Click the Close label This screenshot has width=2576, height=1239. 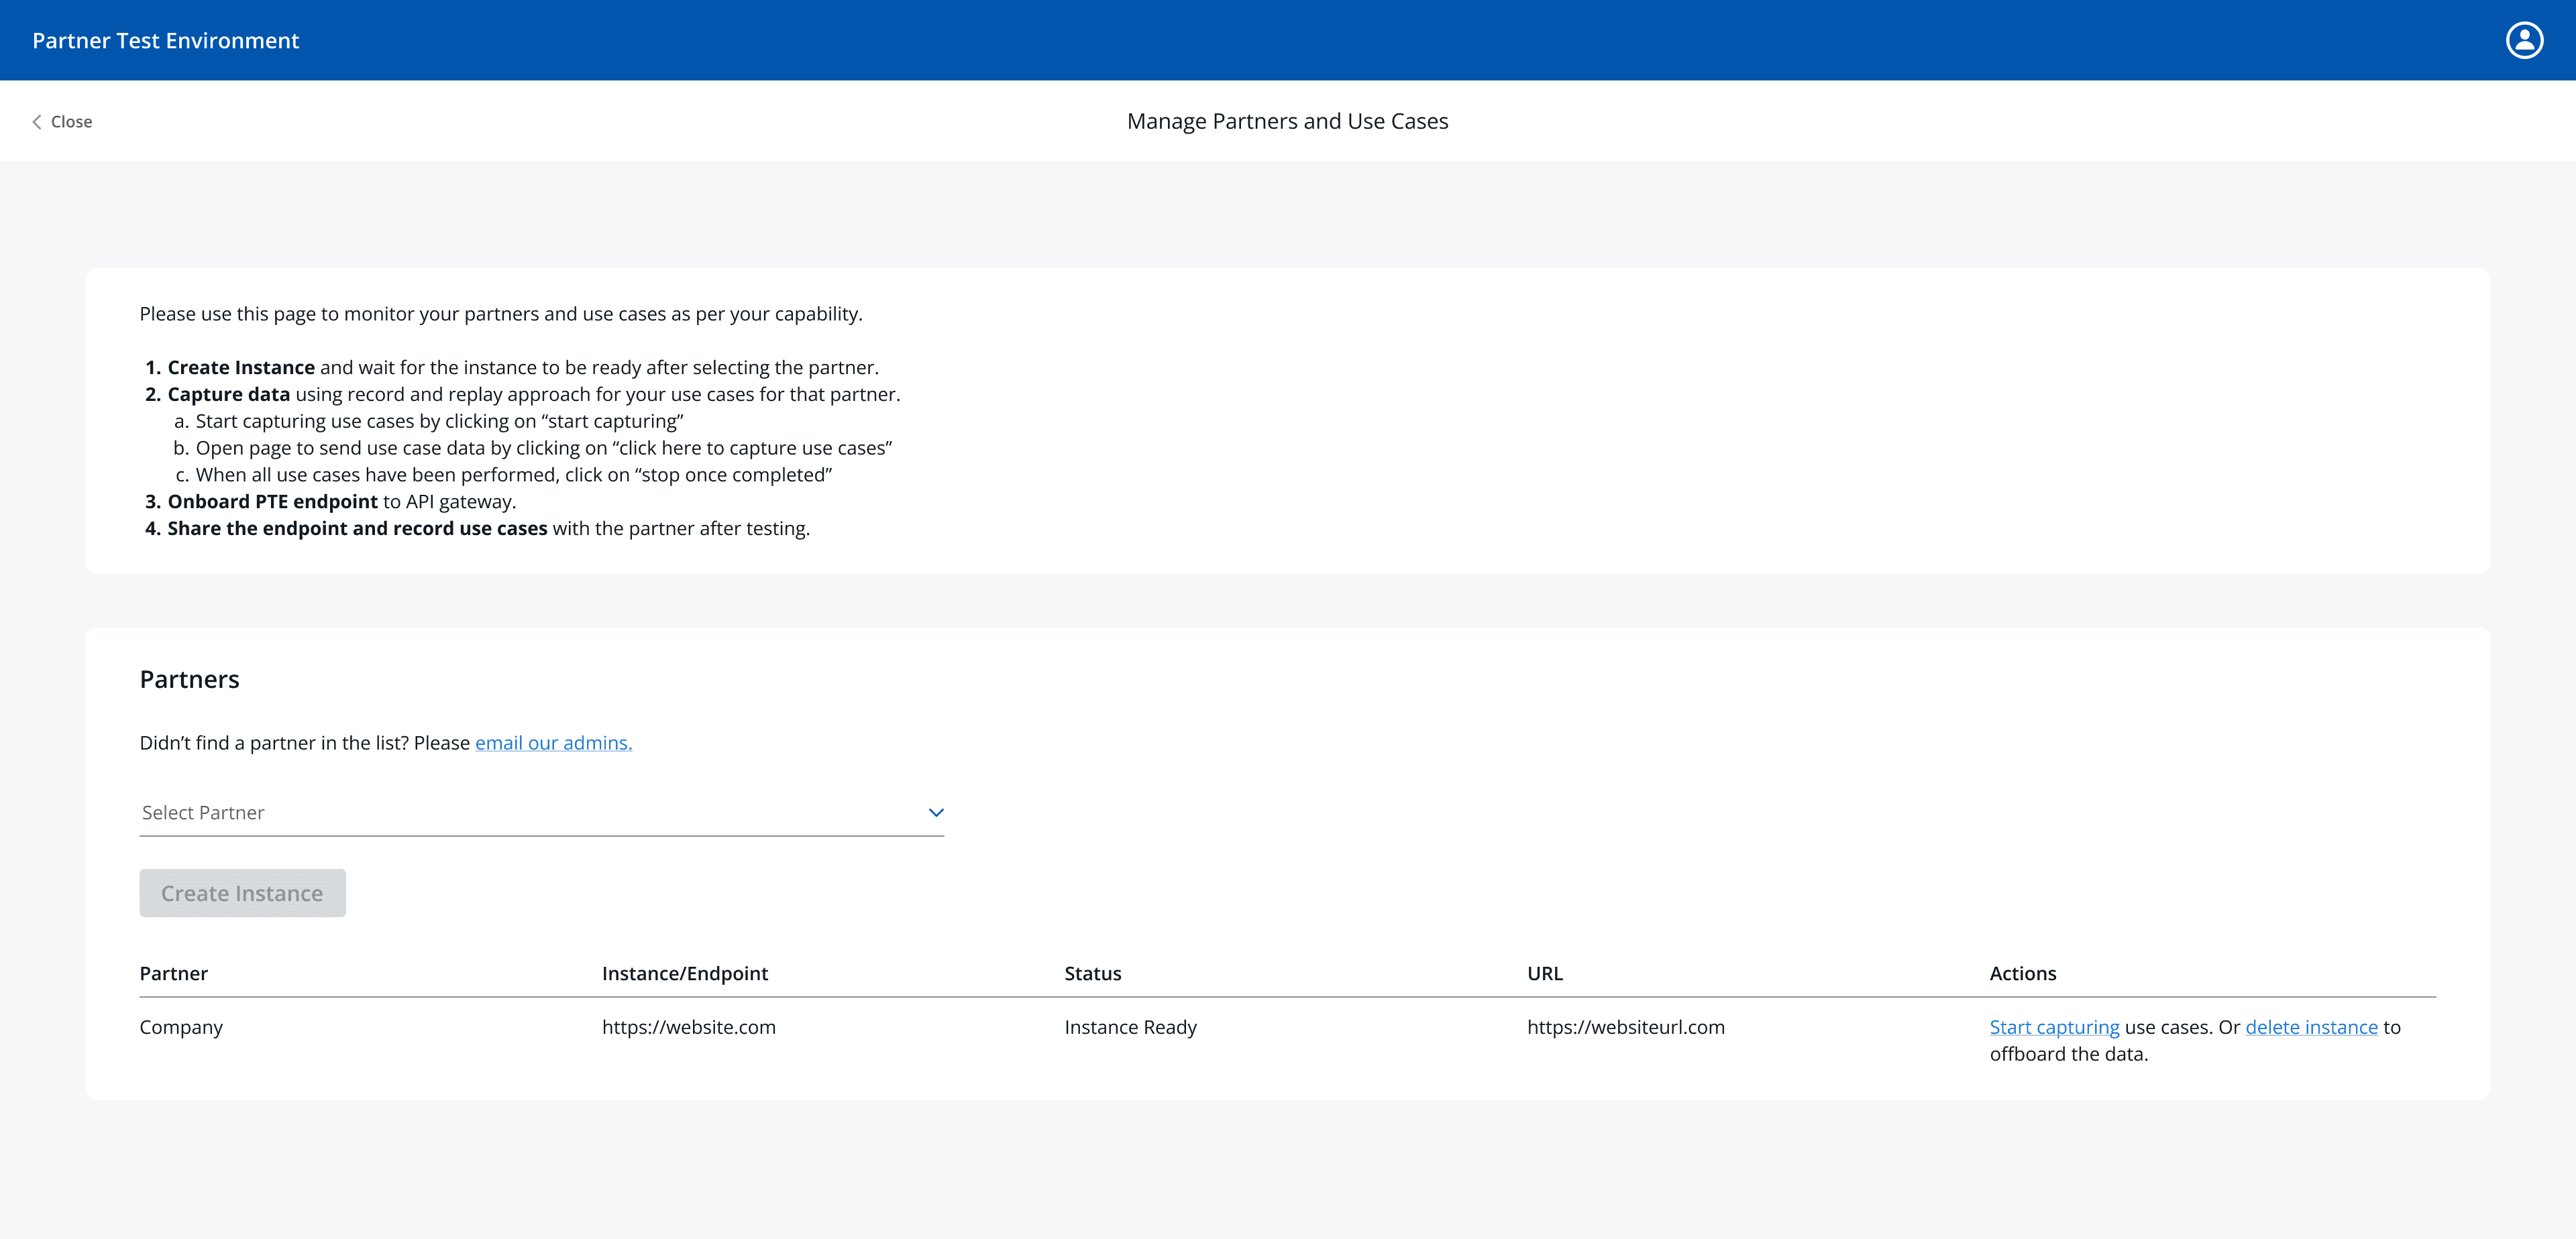pyautogui.click(x=71, y=122)
